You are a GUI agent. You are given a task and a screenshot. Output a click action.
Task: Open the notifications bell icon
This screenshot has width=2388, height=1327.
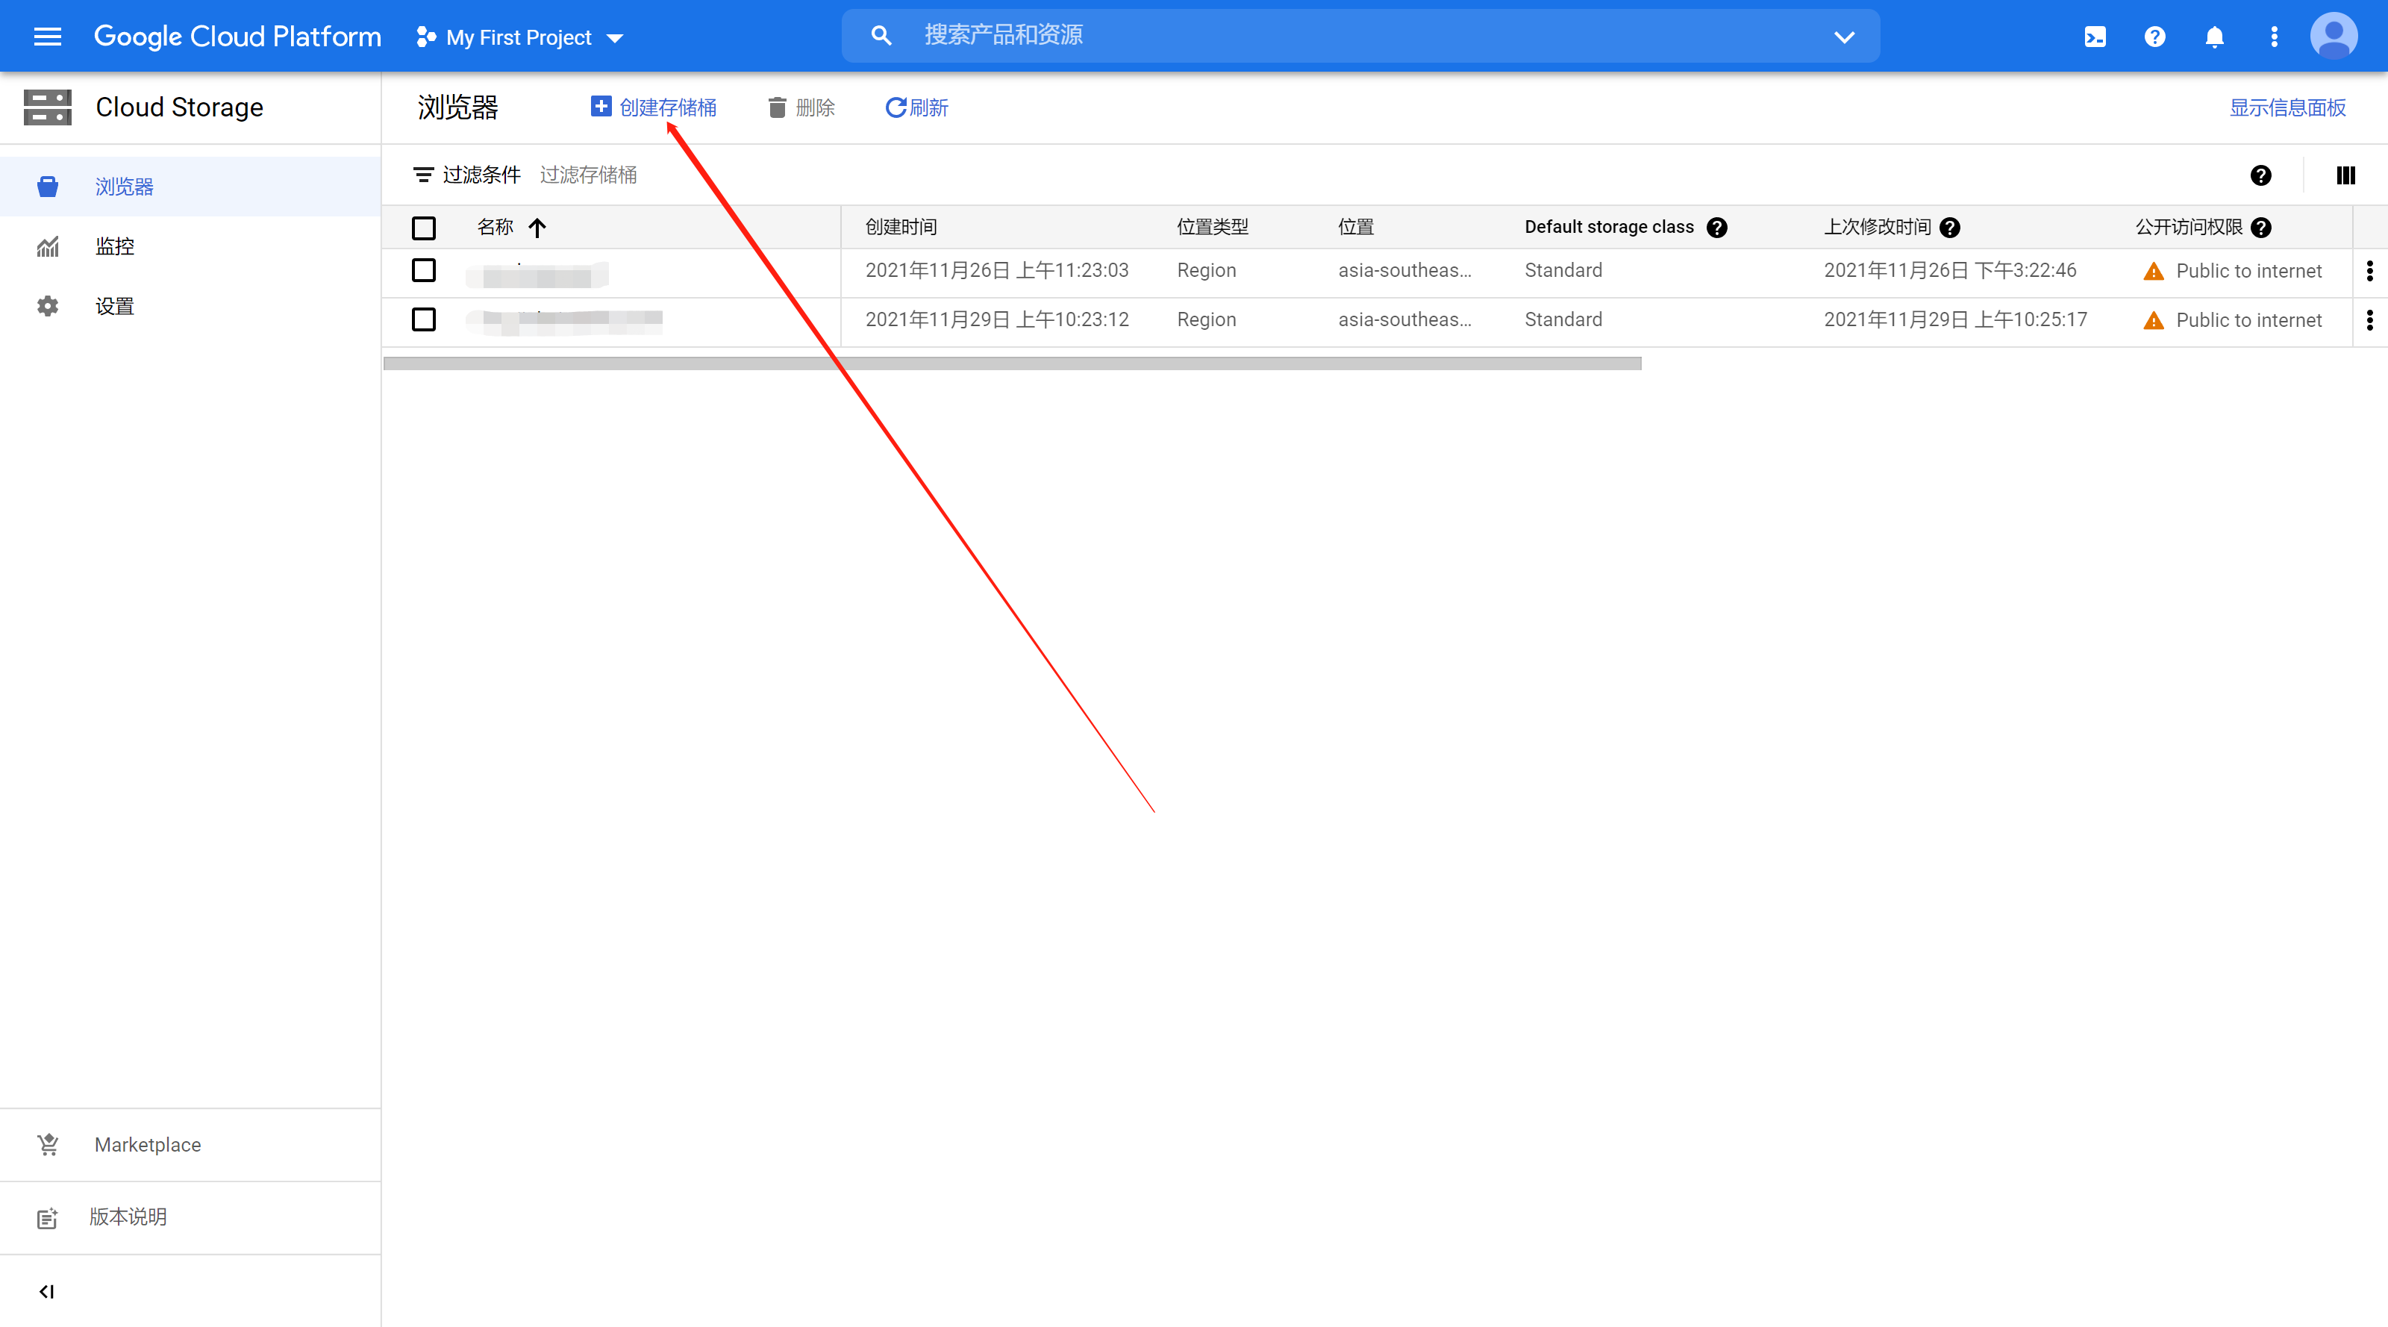tap(2213, 36)
